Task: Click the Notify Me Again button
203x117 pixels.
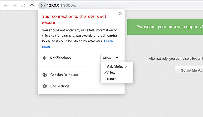Action: (x=189, y=70)
